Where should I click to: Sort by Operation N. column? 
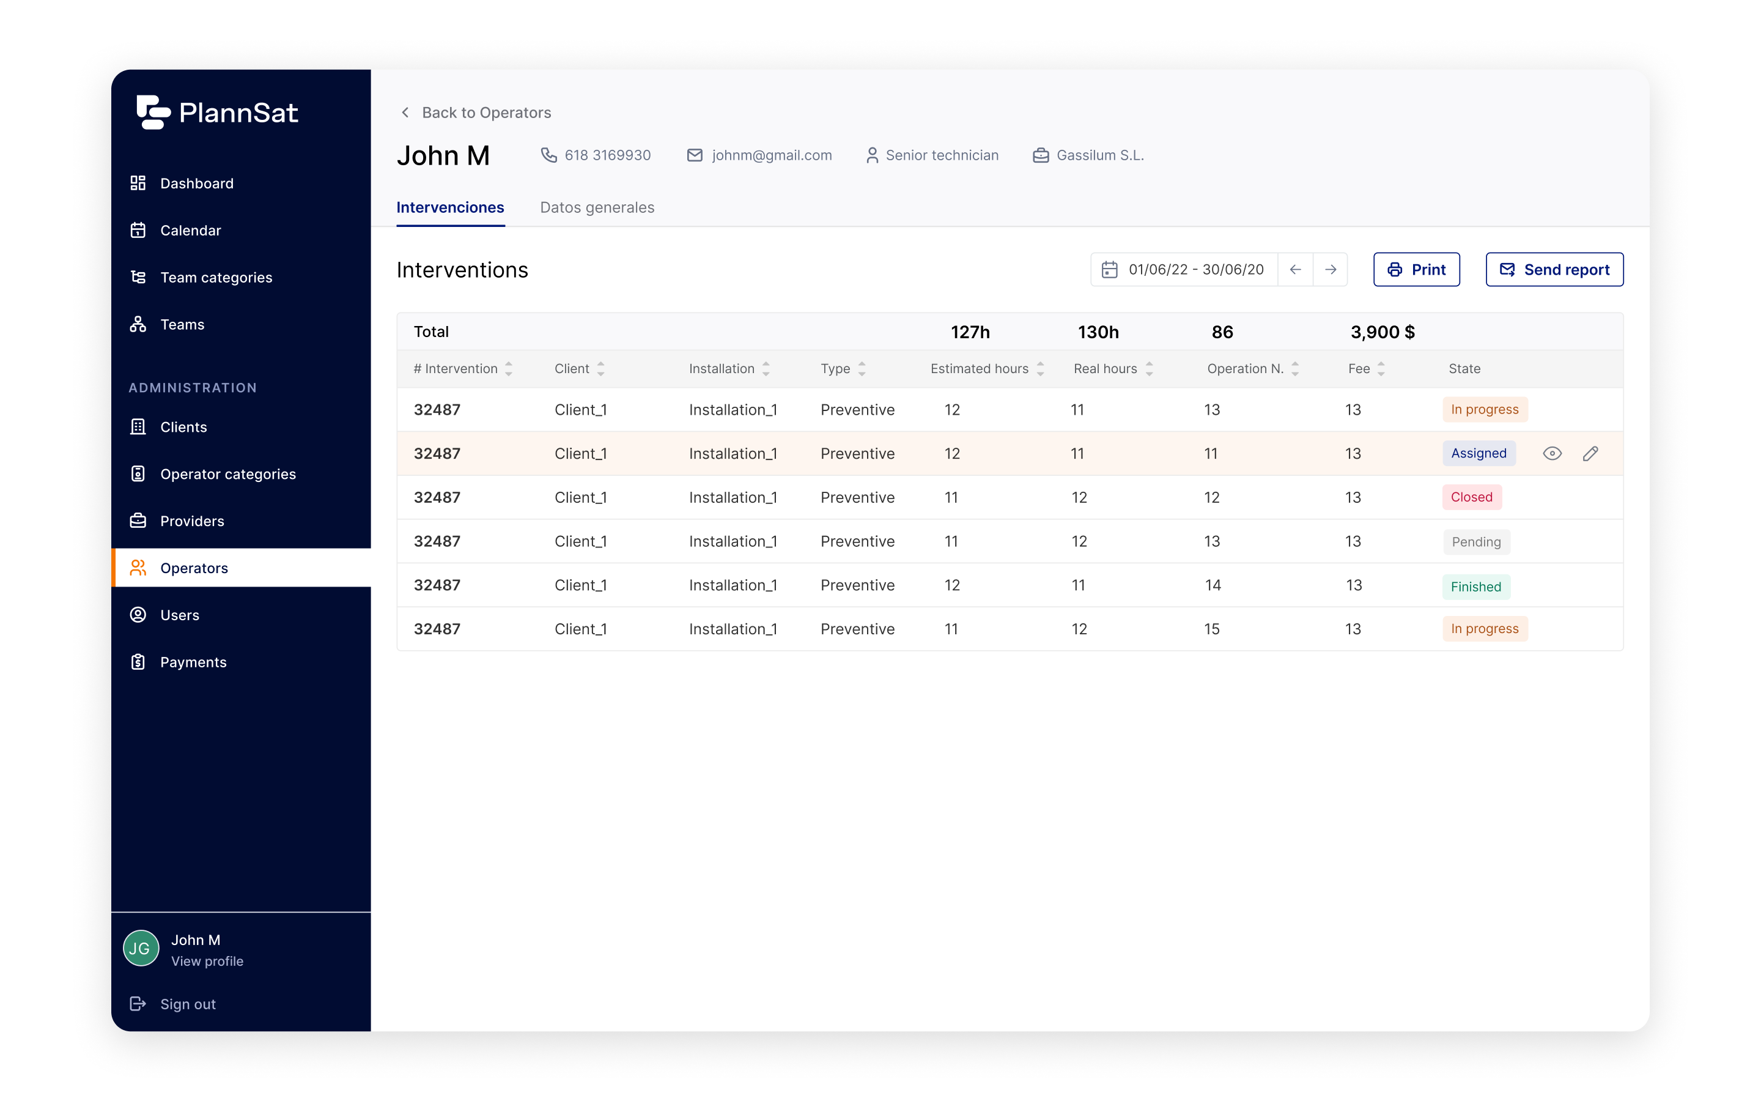coord(1295,369)
